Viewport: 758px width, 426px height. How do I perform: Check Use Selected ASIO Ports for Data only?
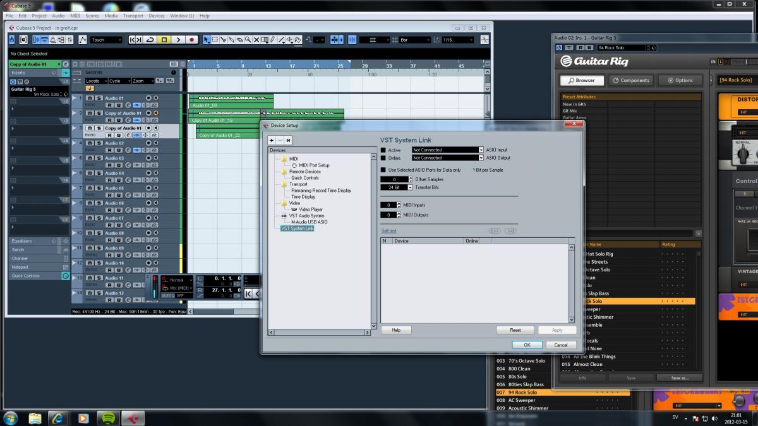[x=383, y=170]
